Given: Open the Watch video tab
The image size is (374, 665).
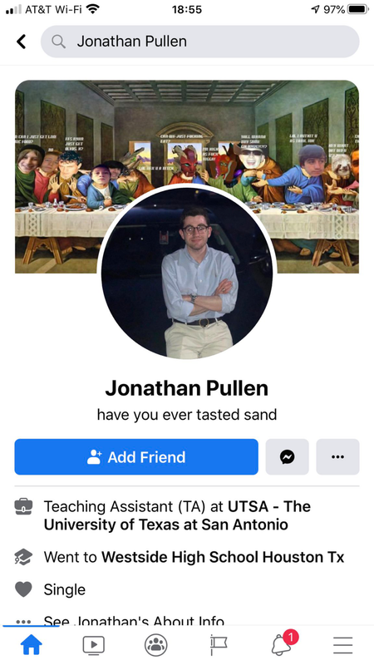Looking at the screenshot, I should [x=94, y=645].
